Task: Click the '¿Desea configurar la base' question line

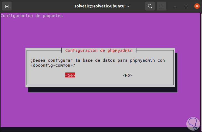Action: coord(98,60)
